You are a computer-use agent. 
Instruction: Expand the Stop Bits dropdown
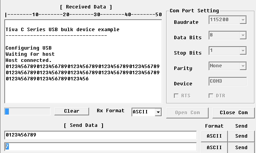(243, 51)
